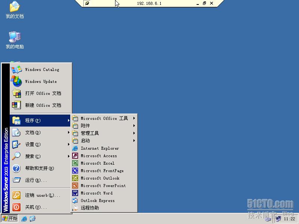Click the Outlook Express icon
This screenshot has height=224, width=299.
tap(75, 200)
